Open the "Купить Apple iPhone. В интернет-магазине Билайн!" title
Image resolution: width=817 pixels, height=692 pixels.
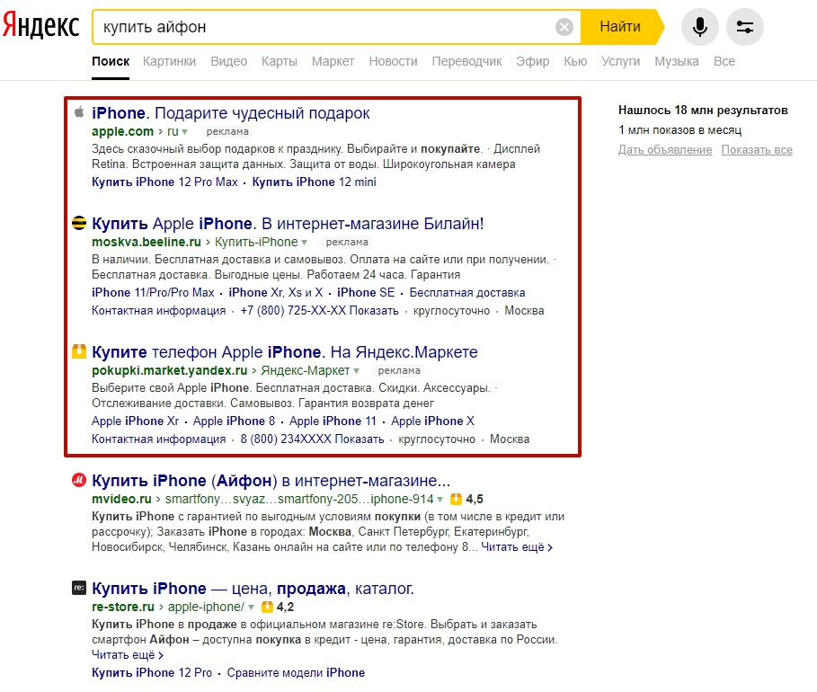288,224
